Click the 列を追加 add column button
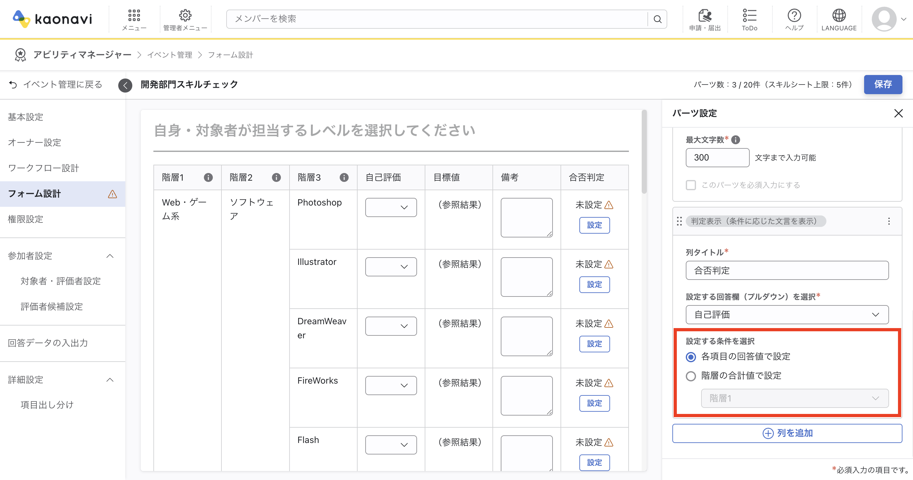This screenshot has width=913, height=480. pos(787,433)
